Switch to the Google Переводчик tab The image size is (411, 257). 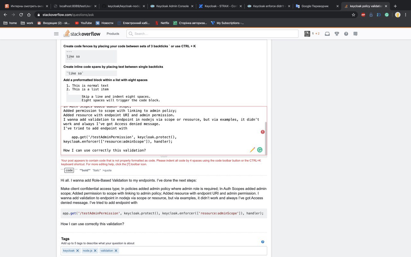tap(317, 6)
